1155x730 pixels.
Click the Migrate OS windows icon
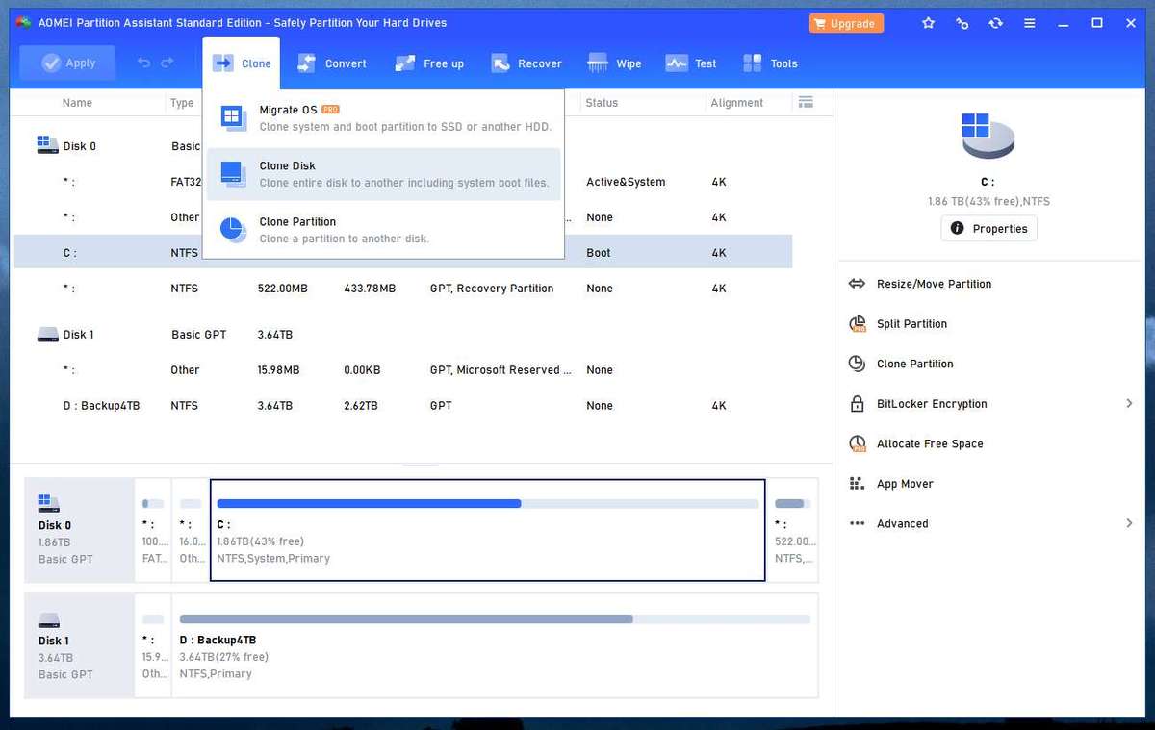pos(234,118)
